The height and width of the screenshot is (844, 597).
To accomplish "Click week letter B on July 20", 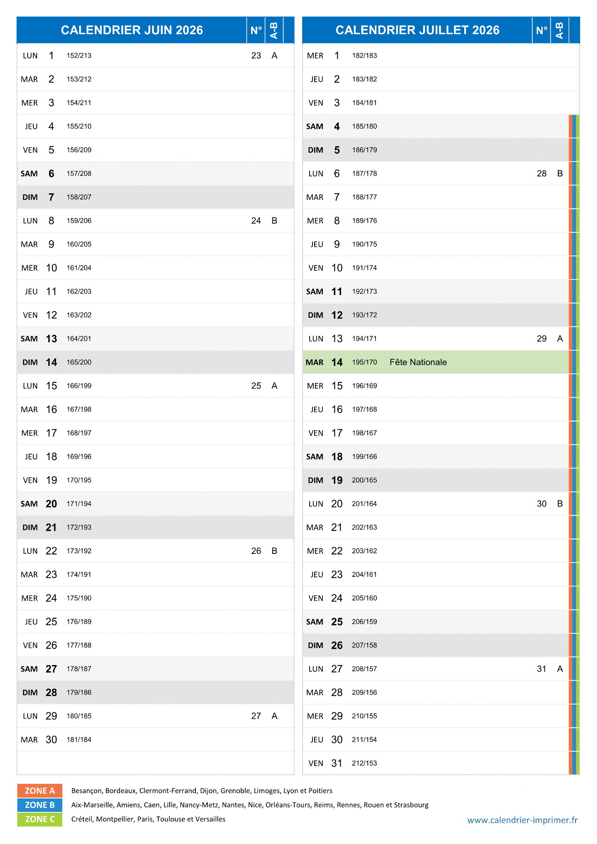I will pyautogui.click(x=560, y=504).
